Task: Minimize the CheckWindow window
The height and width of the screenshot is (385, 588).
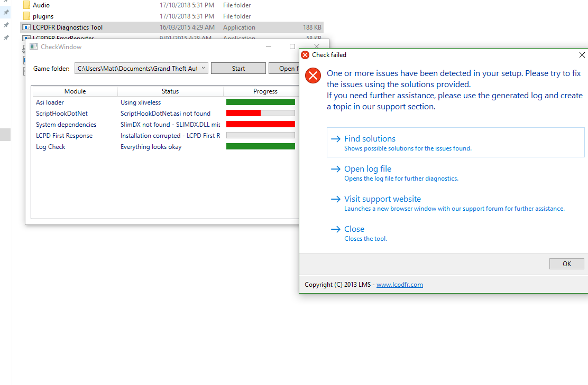Action: click(269, 47)
